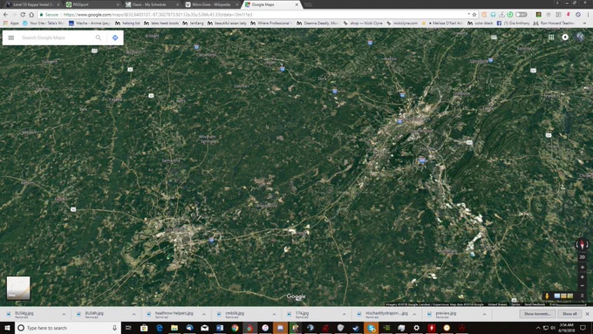This screenshot has height=334, width=593.
Task: Open the Settings gear in the taskbar
Action: tap(416, 328)
